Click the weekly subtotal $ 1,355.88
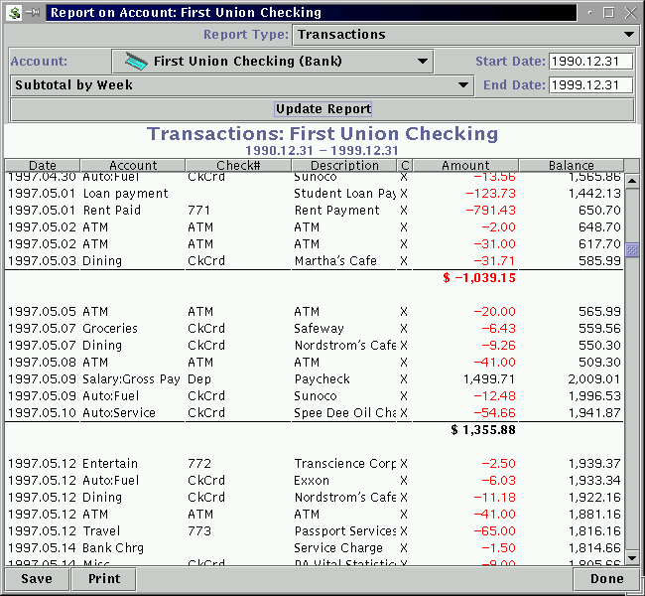The image size is (645, 596). 483,430
